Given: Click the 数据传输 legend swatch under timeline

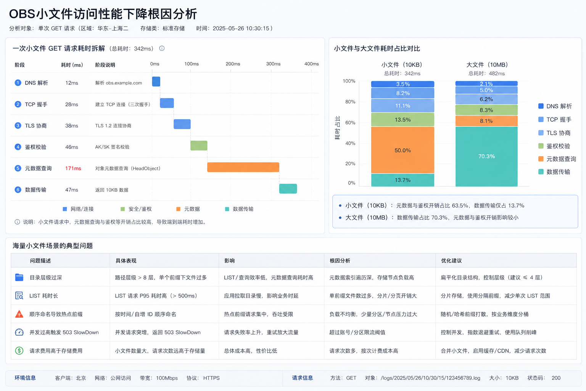Looking at the screenshot, I should click(227, 209).
